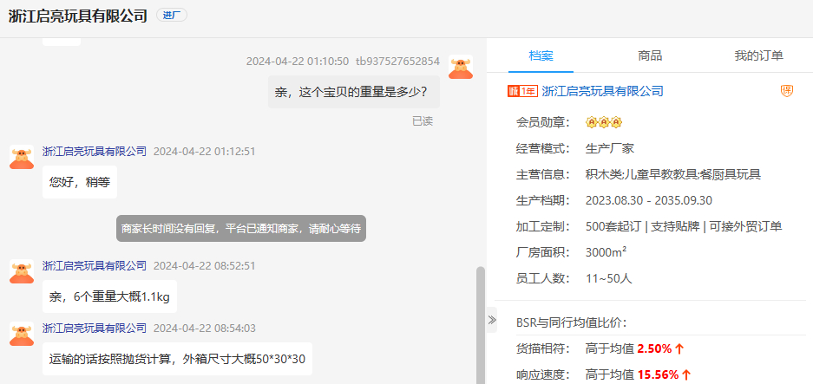Click the notice 商家长时间没有回复
813x384 pixels.
coord(241,229)
